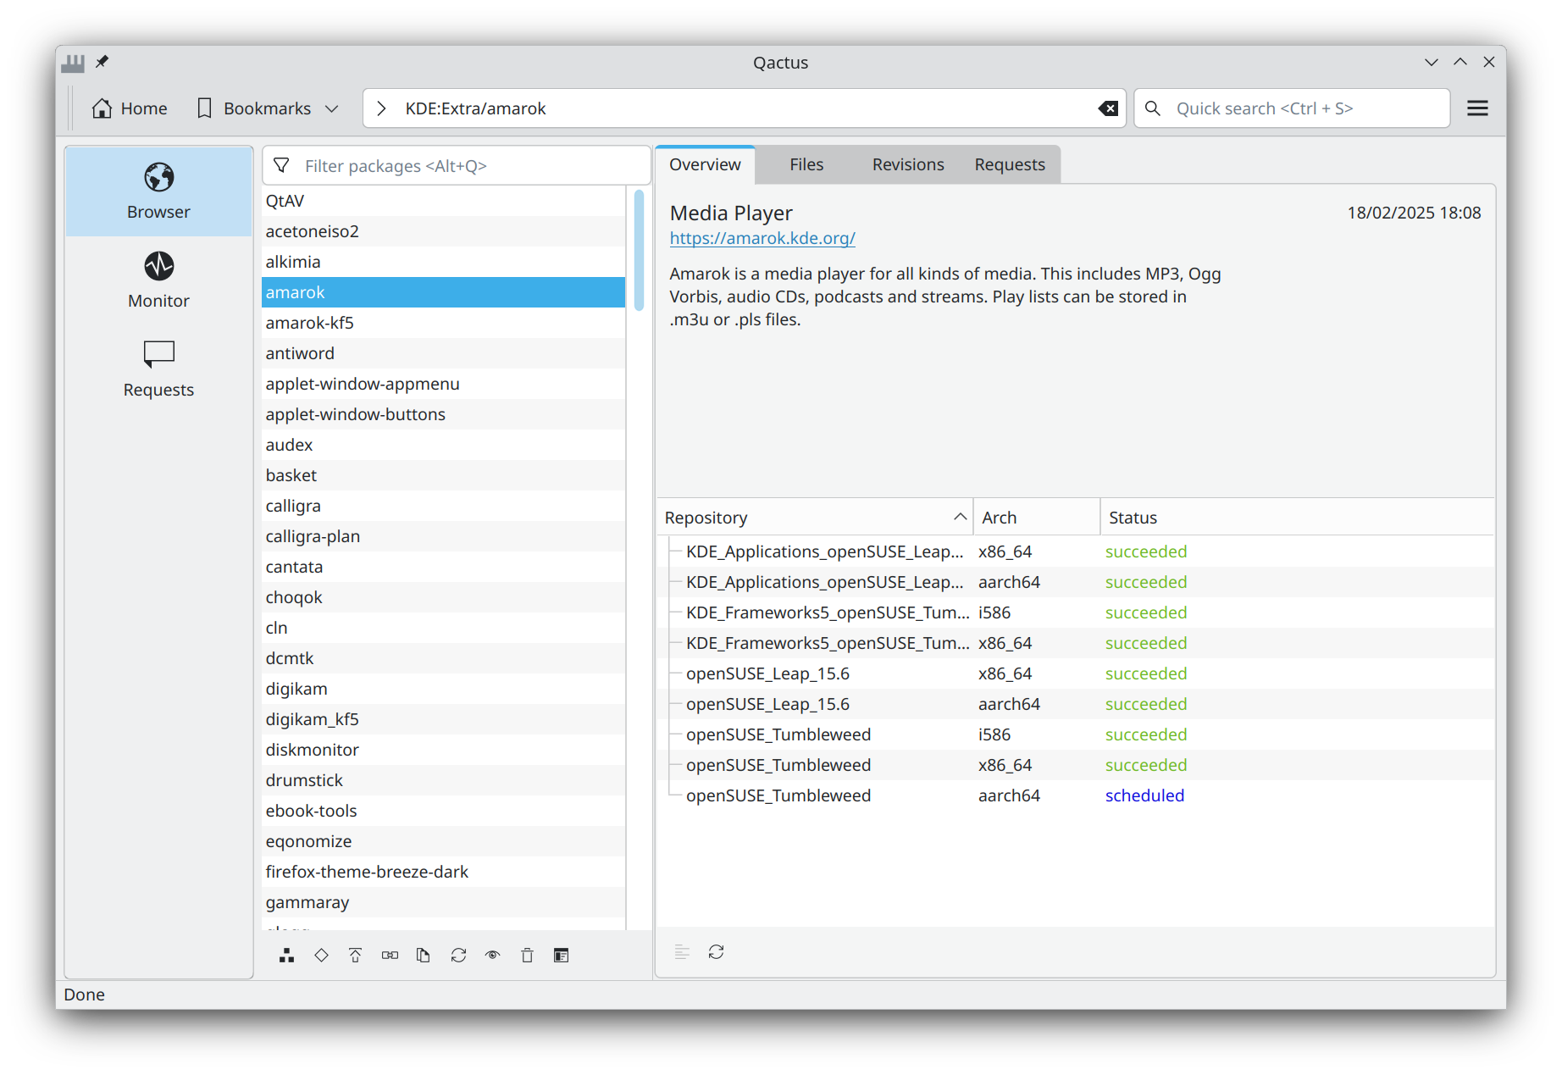Click the Filter packages field
The width and height of the screenshot is (1562, 1075).
pos(457,166)
